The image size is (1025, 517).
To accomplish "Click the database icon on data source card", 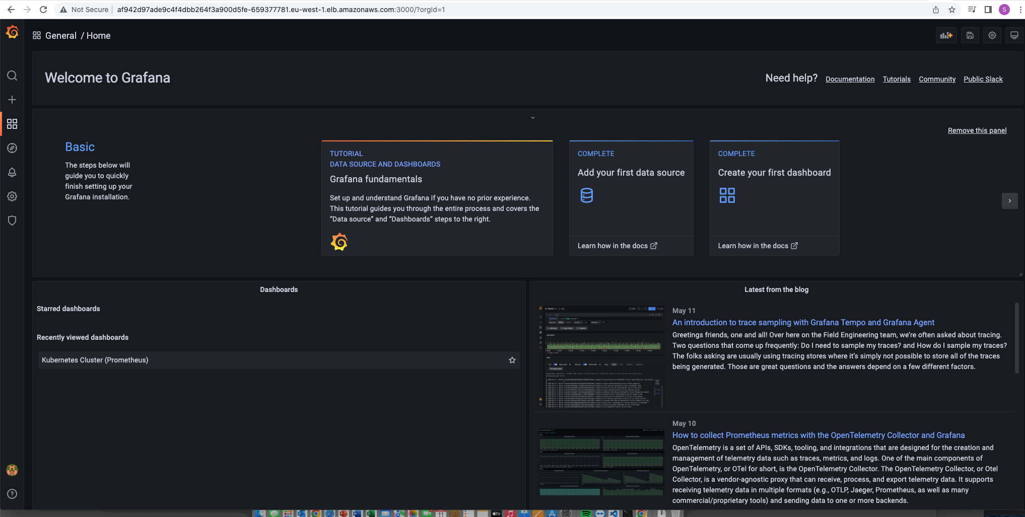I will click(x=587, y=195).
